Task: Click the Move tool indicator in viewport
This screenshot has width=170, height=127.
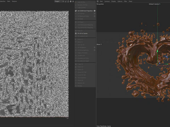Action: (99, 44)
